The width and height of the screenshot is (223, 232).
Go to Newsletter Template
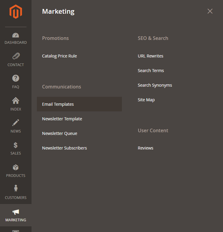click(x=62, y=119)
